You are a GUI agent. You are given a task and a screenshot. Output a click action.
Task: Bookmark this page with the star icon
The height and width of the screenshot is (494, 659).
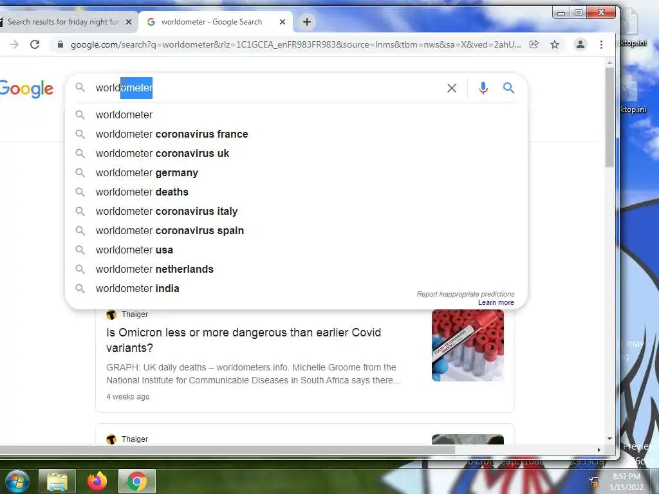[x=555, y=44]
